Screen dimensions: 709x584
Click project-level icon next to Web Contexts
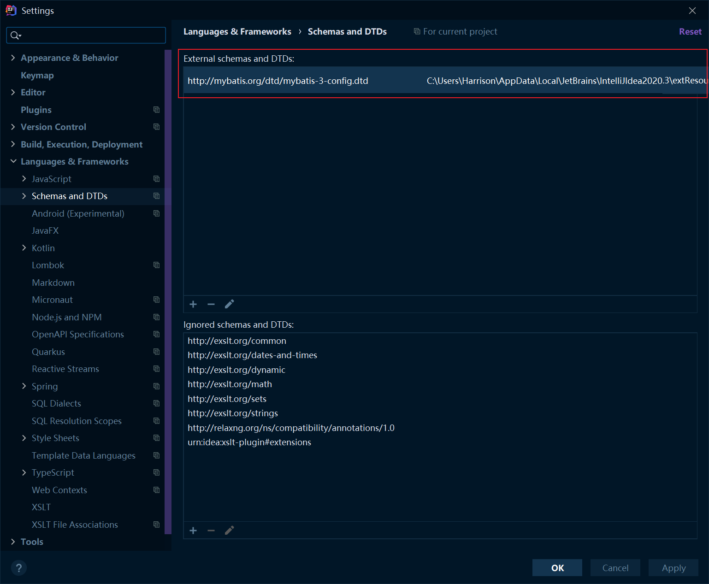(x=157, y=490)
